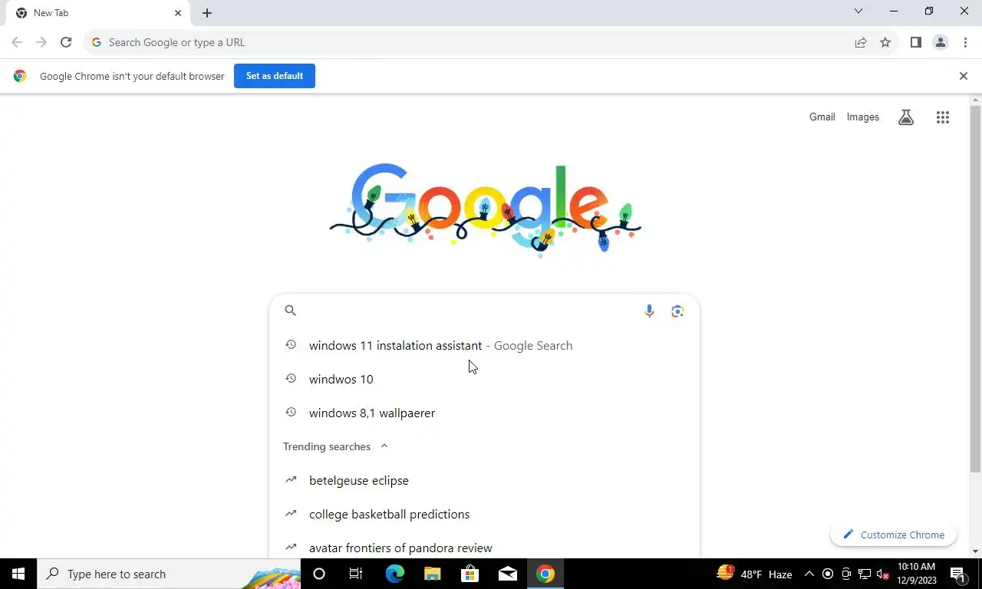Screen dimensions: 982x589
Task: Set Chrome as default browser
Action: click(x=275, y=76)
